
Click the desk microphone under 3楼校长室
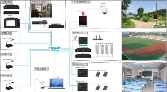coord(10,64)
